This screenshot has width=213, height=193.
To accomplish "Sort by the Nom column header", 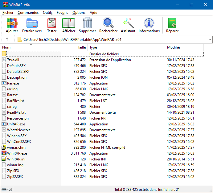I will (x=31, y=47).
